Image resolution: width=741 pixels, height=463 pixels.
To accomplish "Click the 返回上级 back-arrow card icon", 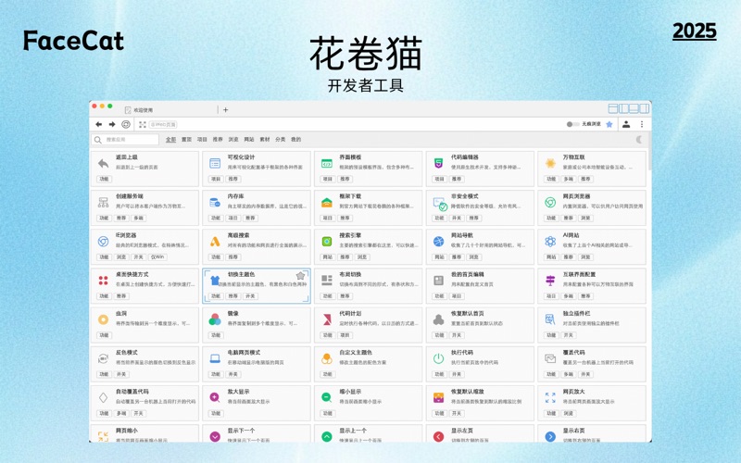I will (103, 164).
